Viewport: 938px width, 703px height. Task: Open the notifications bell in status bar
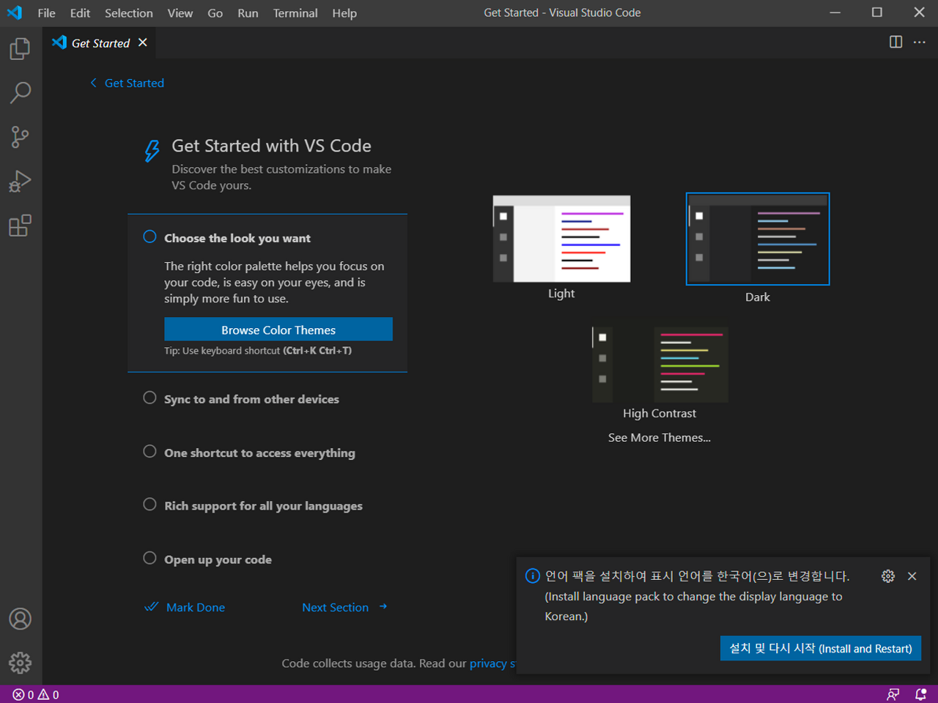[x=921, y=694]
